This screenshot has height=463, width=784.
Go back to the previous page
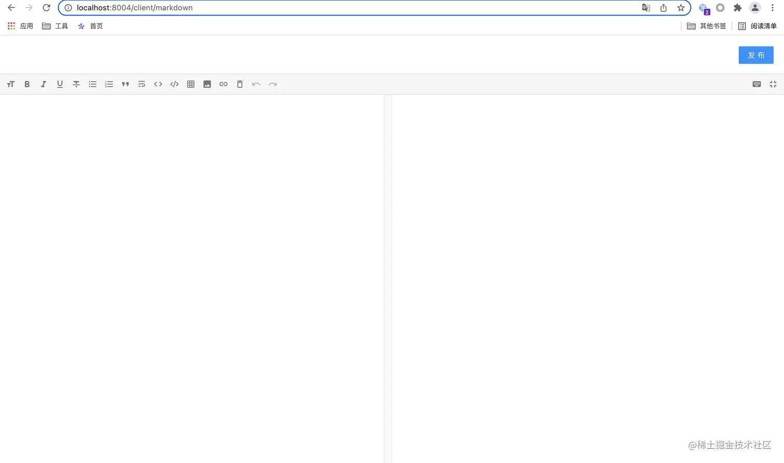click(11, 8)
